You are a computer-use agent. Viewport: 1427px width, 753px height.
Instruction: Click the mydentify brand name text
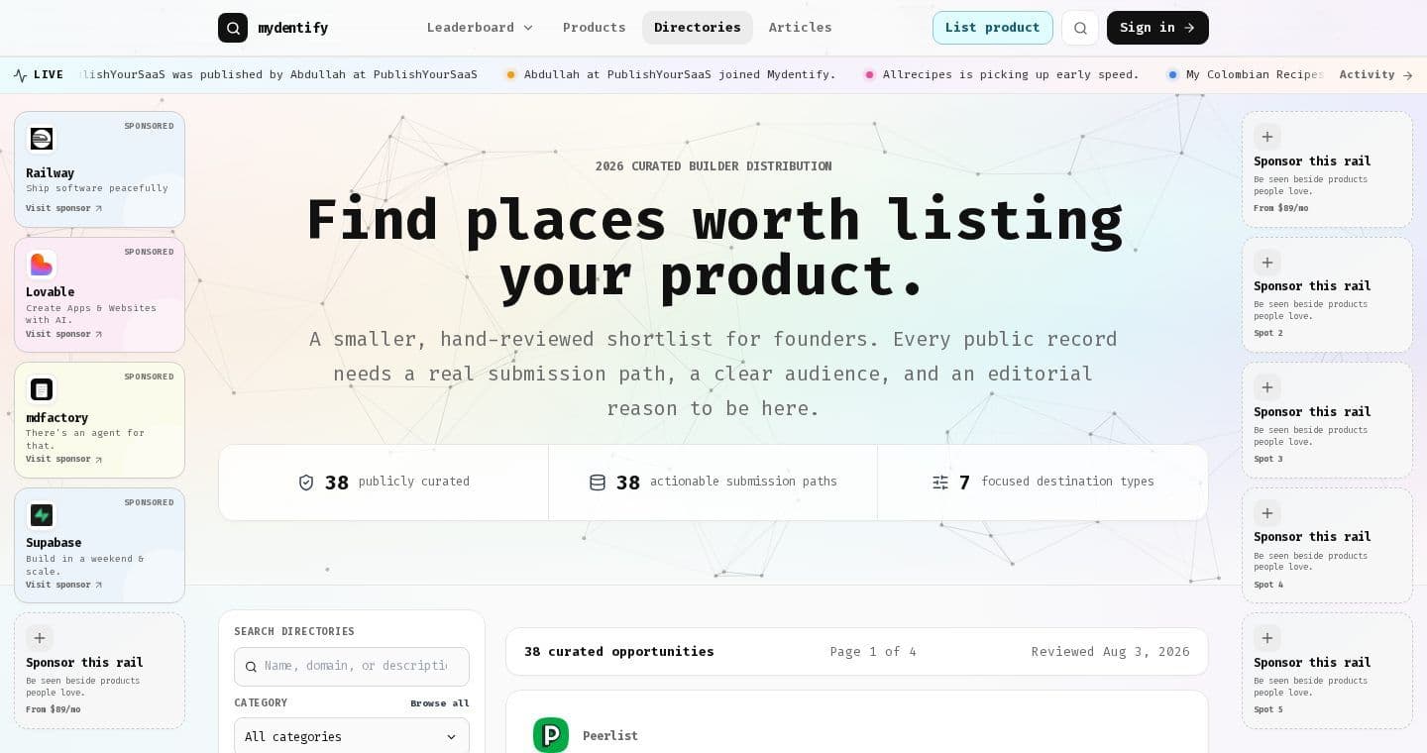[293, 28]
